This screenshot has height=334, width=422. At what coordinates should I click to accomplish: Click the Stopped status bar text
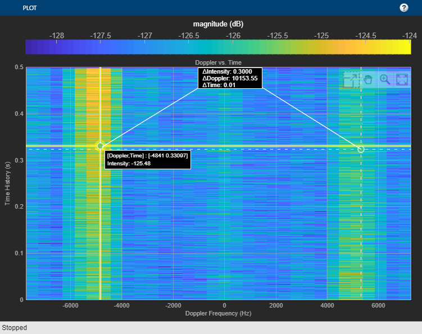[15, 327]
